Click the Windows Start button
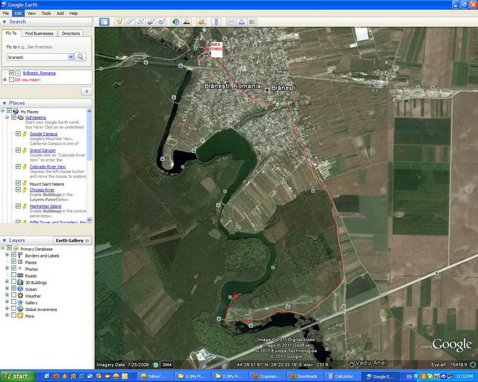 17,377
